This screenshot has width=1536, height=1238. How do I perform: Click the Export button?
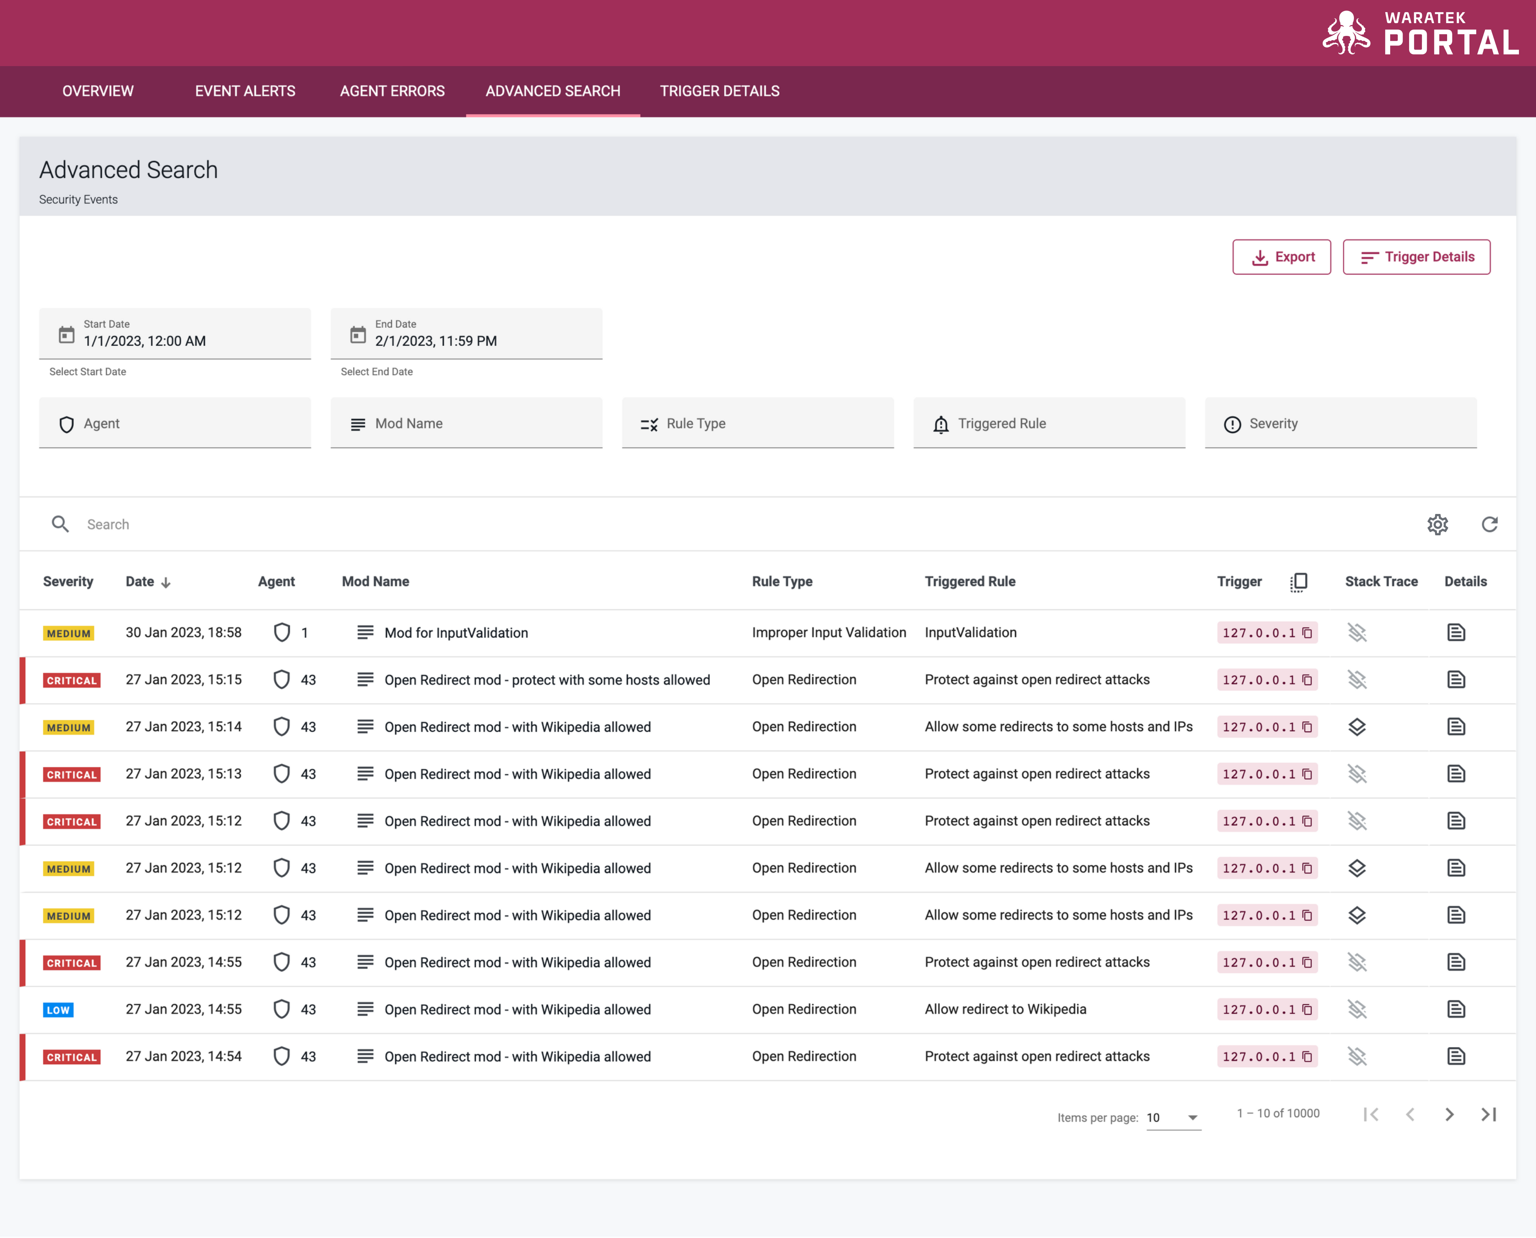click(1281, 257)
